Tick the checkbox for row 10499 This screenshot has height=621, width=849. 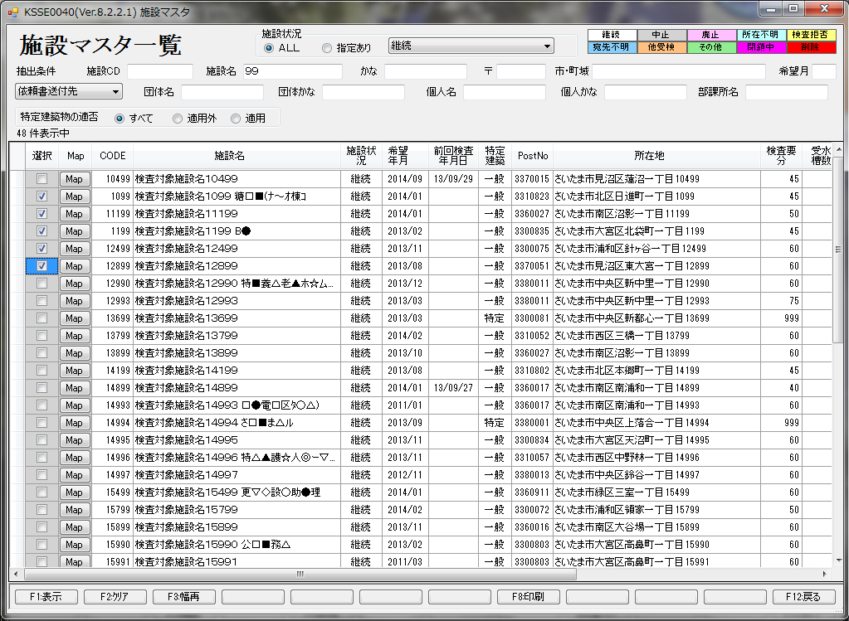coord(41,178)
